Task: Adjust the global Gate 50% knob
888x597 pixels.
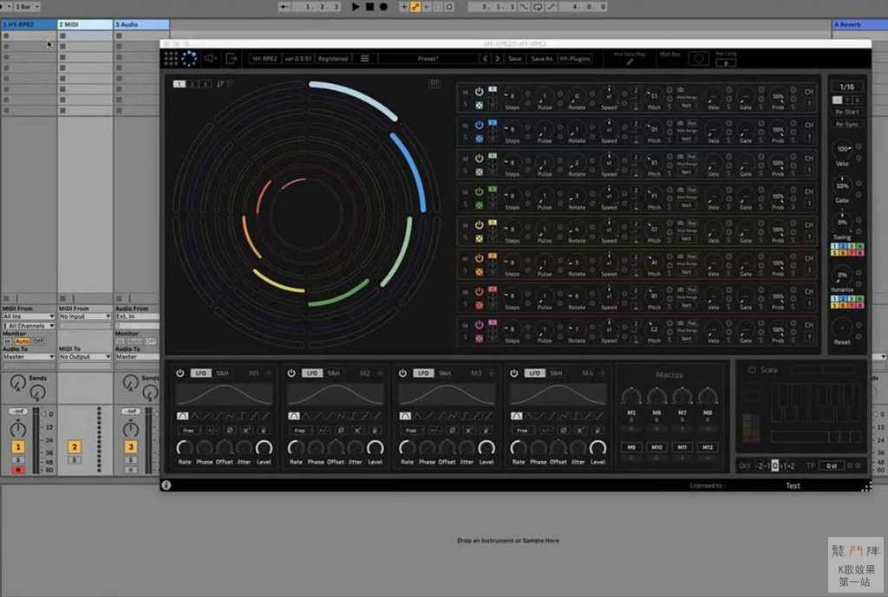Action: [843, 185]
